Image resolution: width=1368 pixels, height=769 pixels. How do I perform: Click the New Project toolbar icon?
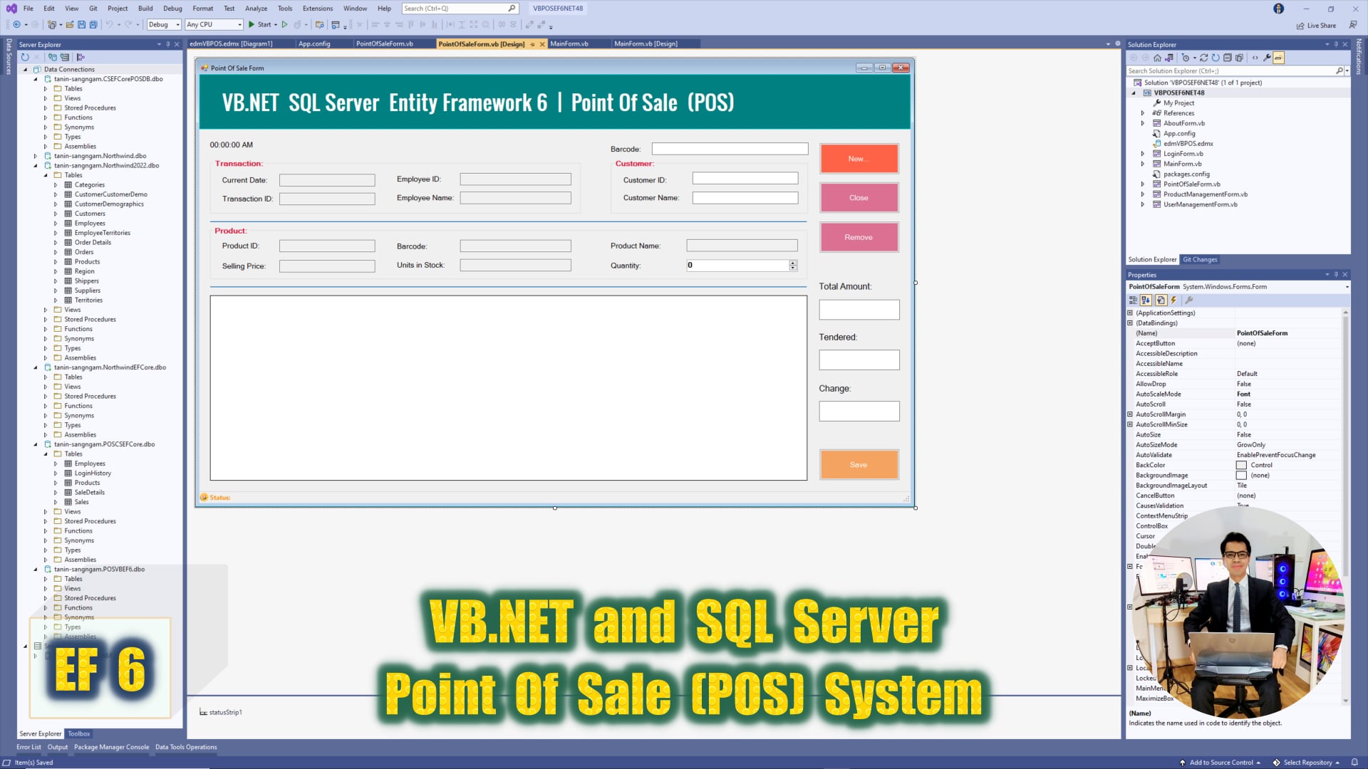[51, 25]
